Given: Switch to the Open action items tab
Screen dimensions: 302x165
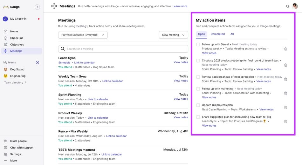Looking at the screenshot, I should pos(202,34).
